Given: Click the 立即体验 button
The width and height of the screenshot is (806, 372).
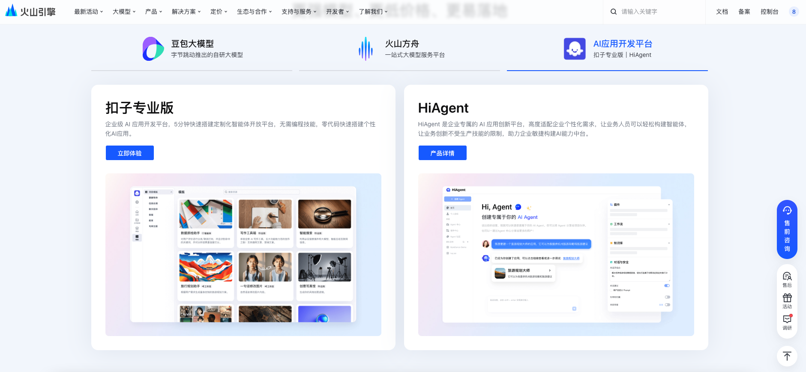Looking at the screenshot, I should point(129,153).
